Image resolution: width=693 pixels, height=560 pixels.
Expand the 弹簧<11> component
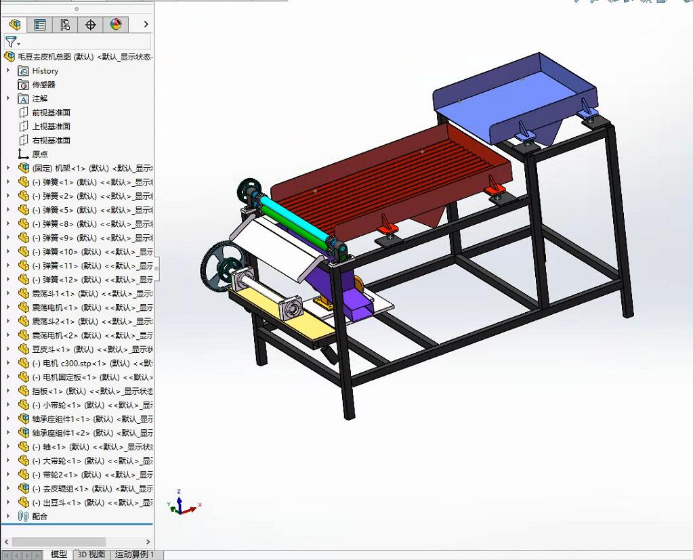(8, 265)
